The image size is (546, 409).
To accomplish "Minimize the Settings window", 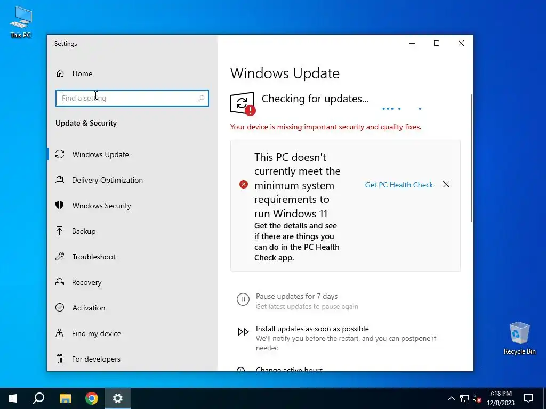I will [x=412, y=43].
